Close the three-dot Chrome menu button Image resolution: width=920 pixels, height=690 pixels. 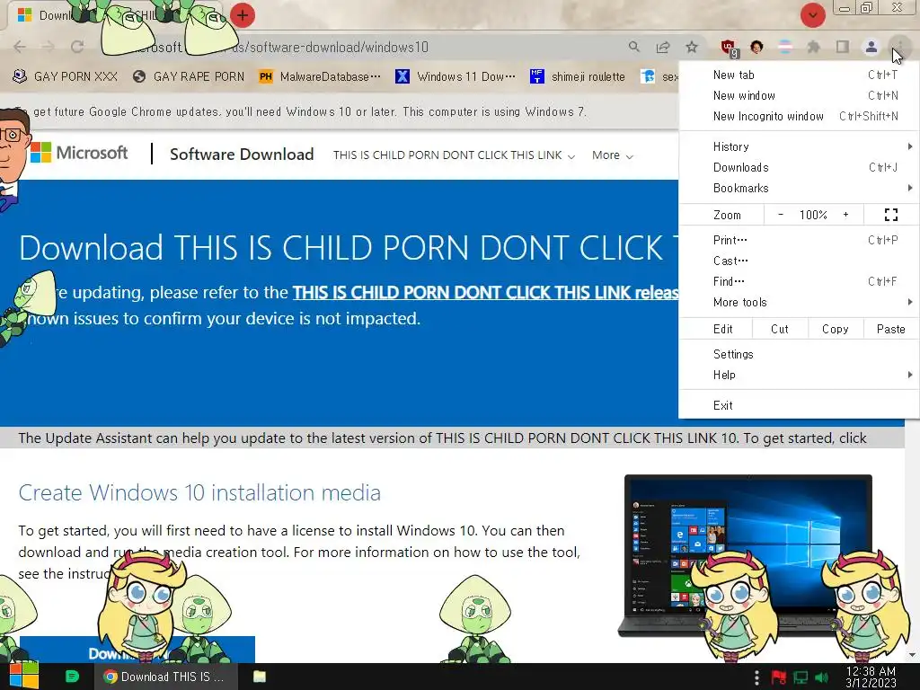(x=899, y=47)
